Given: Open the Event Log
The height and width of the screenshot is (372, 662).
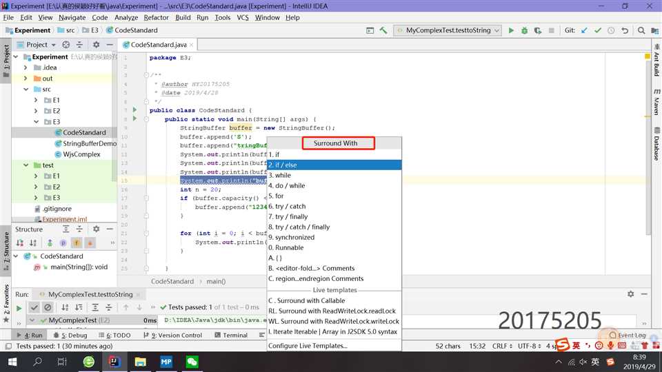Looking at the screenshot, I should tap(628, 335).
